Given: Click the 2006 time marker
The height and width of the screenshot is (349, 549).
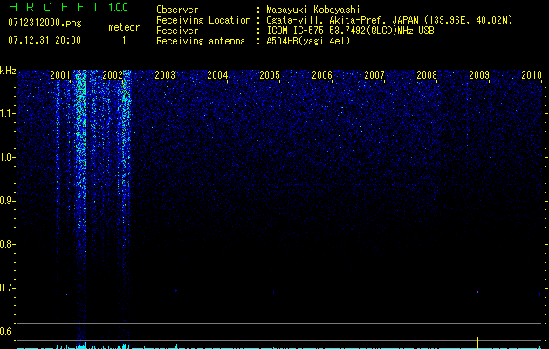Looking at the screenshot, I should tap(322, 75).
